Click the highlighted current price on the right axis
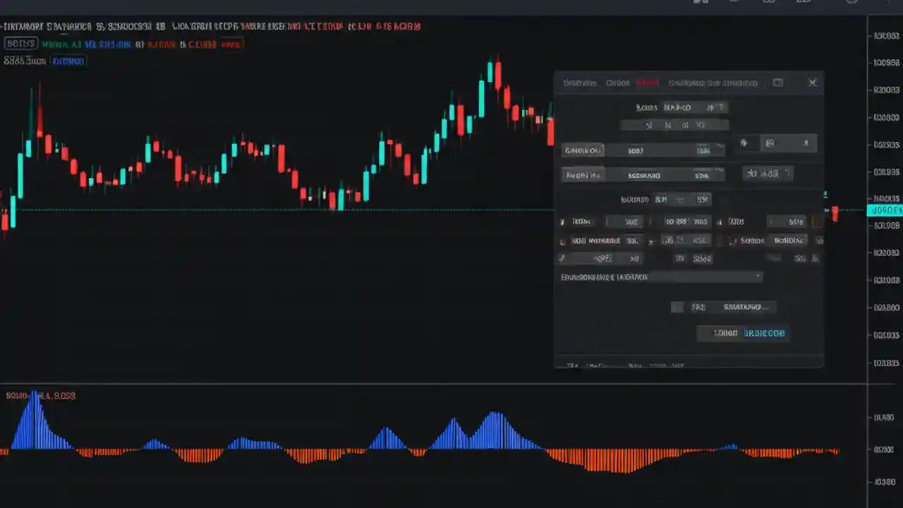 point(885,210)
